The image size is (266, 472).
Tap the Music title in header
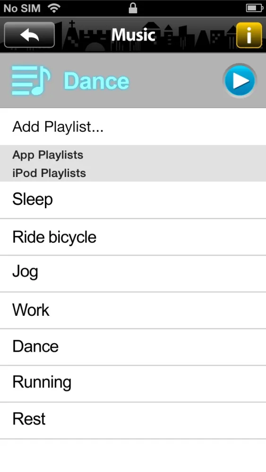pyautogui.click(x=133, y=35)
